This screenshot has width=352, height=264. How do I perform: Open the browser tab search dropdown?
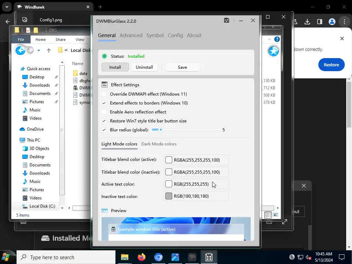(7, 7)
